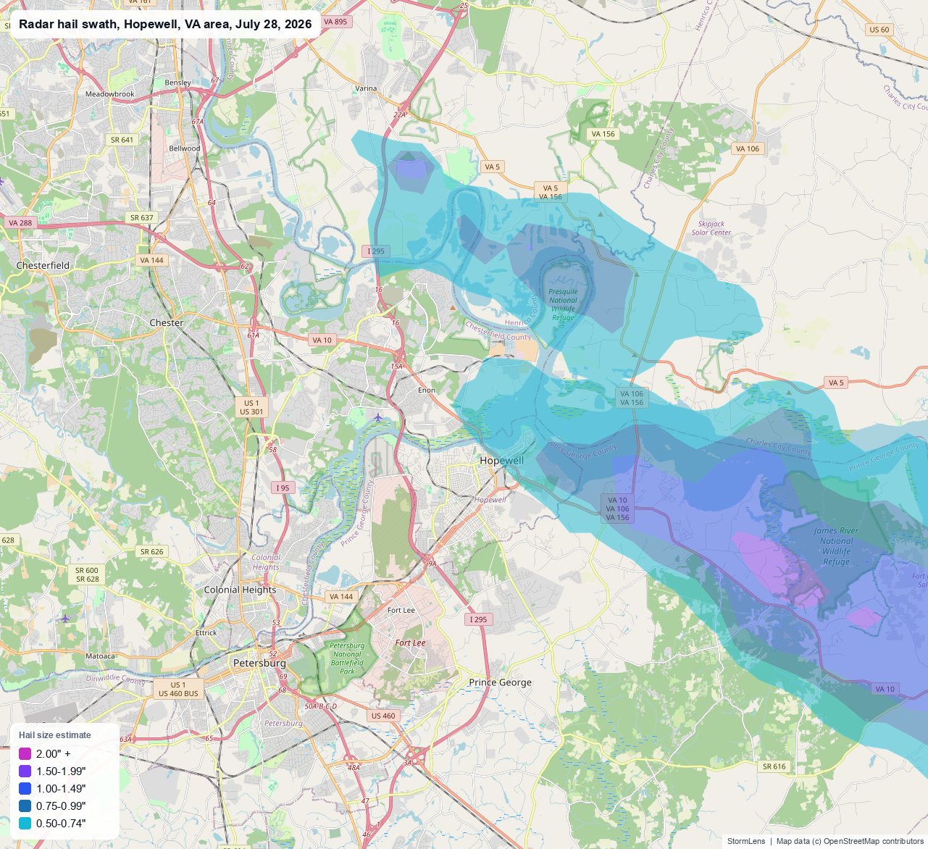This screenshot has height=849, width=928.
Task: Click the Varina place label
Action: coord(367,88)
